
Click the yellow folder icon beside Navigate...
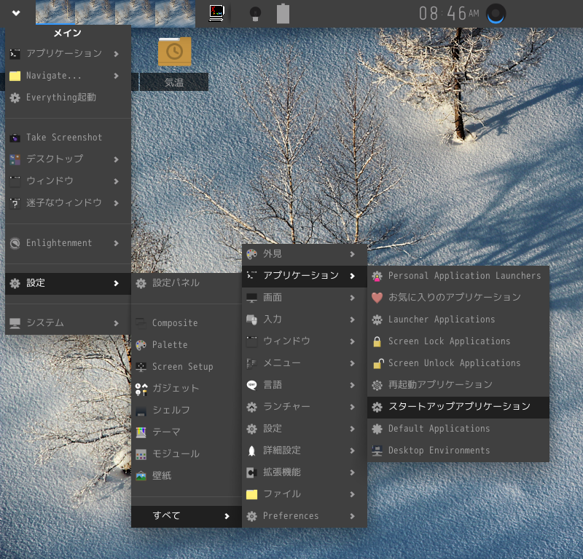pos(15,76)
